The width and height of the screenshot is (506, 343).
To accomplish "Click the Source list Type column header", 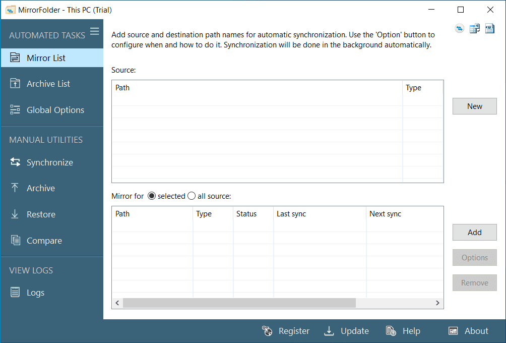I will point(423,88).
